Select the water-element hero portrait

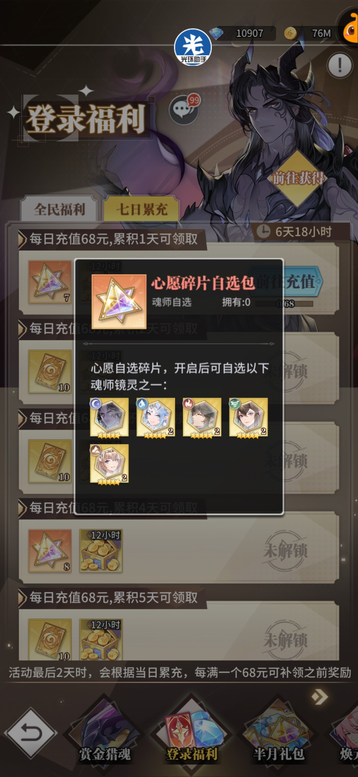point(156,417)
